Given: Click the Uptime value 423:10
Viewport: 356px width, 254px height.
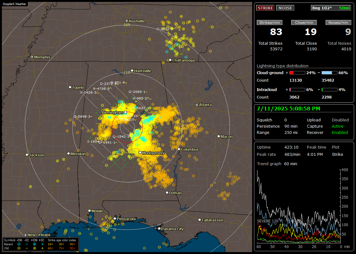Looking at the screenshot, I should 291,147.
